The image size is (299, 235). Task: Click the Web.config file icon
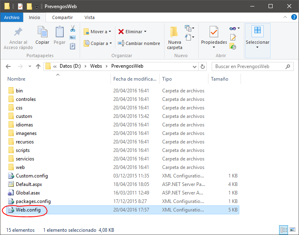[11, 210]
